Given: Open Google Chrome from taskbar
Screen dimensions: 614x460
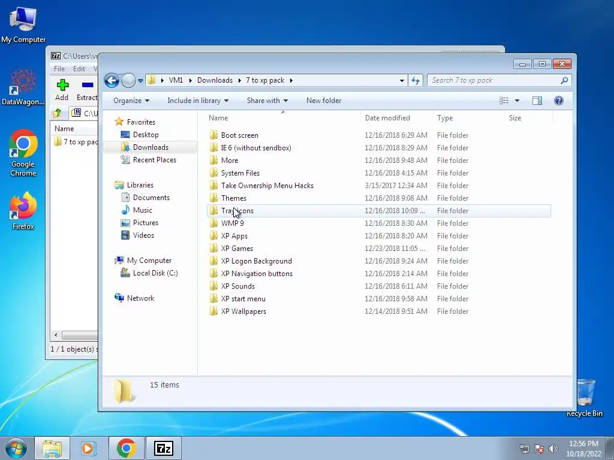Looking at the screenshot, I should (126, 448).
